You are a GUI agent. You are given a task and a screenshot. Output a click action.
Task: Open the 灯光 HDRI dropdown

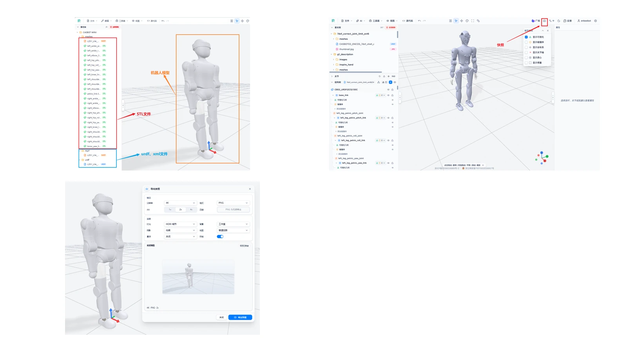pyautogui.click(x=180, y=224)
